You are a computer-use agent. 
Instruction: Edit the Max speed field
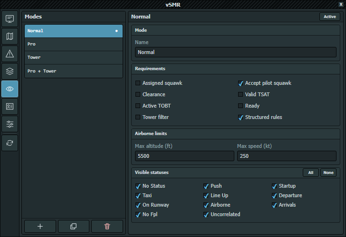coord(287,156)
